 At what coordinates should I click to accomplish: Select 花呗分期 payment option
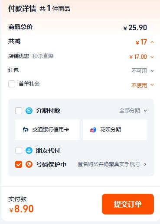click(x=115, y=130)
